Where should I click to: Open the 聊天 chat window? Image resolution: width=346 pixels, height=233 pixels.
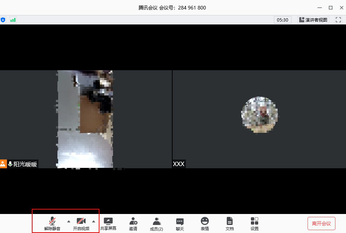point(180,224)
